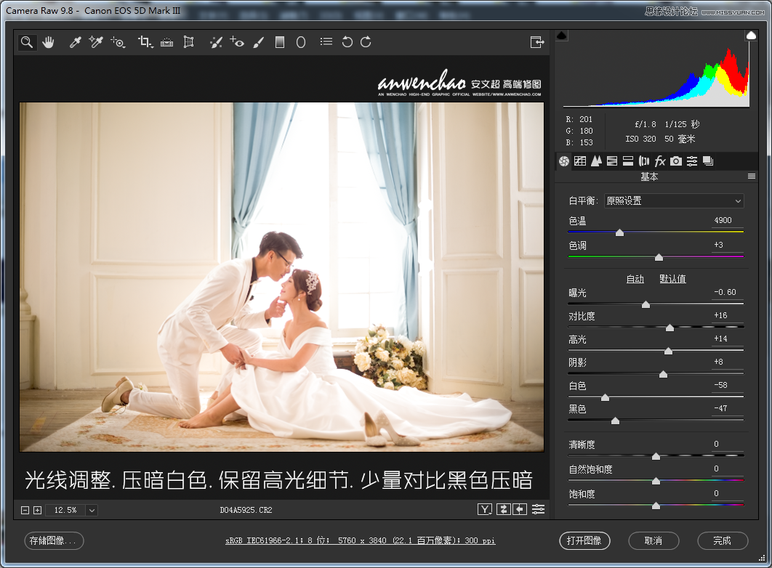Open the 白平衡 dropdown menu
772x568 pixels.
pos(674,200)
